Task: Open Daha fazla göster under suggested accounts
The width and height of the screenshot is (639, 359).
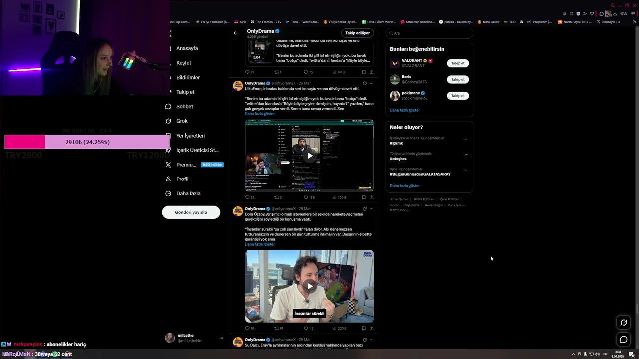Action: (x=405, y=110)
